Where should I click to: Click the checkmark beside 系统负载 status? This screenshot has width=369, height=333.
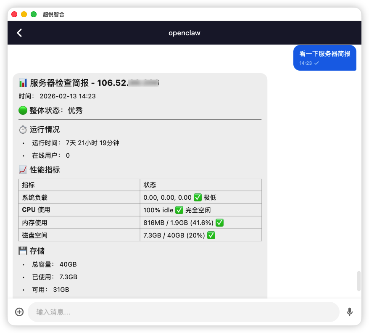(198, 197)
